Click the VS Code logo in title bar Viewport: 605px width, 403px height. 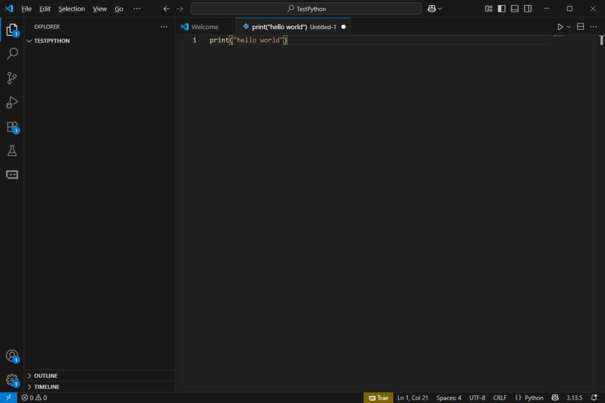point(9,8)
